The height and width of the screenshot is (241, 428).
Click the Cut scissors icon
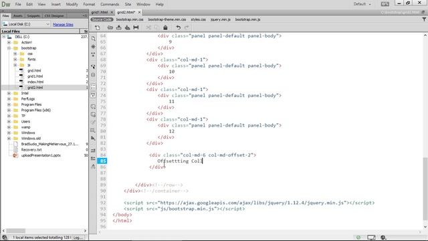148,27
